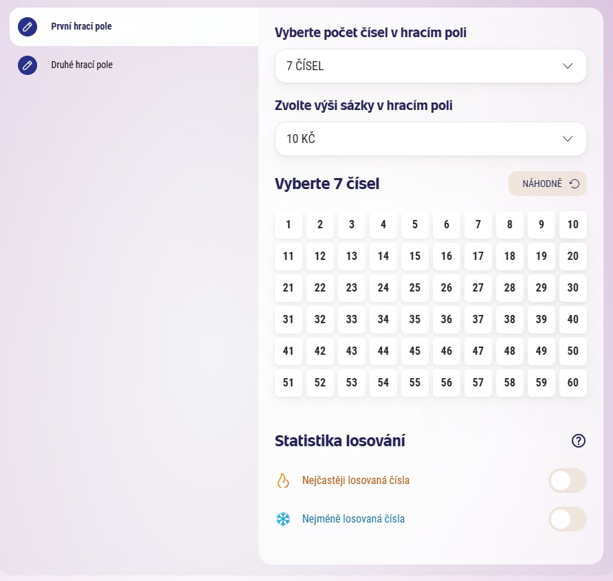Expand the 10 KČ bet amount dropdown
Image resolution: width=613 pixels, height=581 pixels.
coord(430,139)
